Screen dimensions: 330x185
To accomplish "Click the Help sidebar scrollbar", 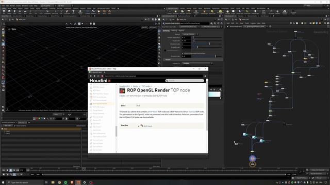I will [116, 132].
